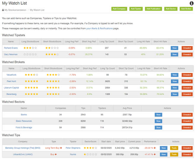Click the info icon at top right
The height and width of the screenshot is (160, 196).
pyautogui.click(x=191, y=3)
